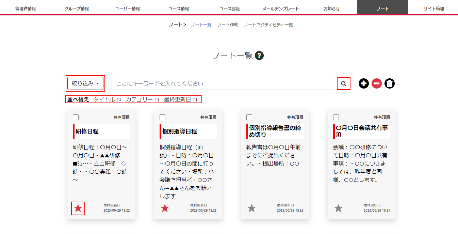The image size is (458, 234).
Task: Check the 個別指導日程 note checkbox
Action: pyautogui.click(x=162, y=117)
